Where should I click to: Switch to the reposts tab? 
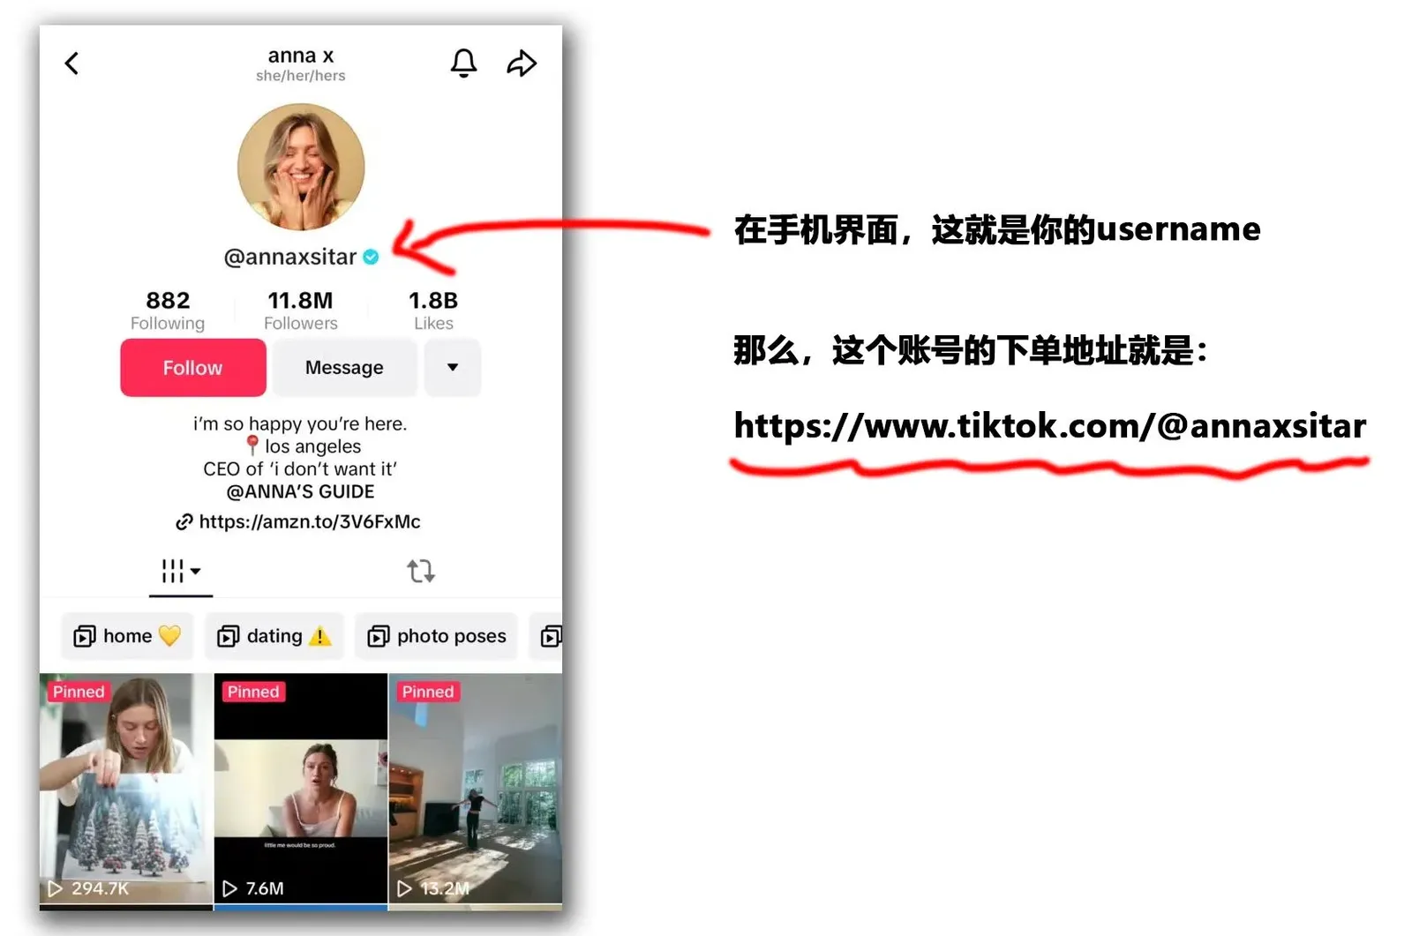click(x=421, y=571)
